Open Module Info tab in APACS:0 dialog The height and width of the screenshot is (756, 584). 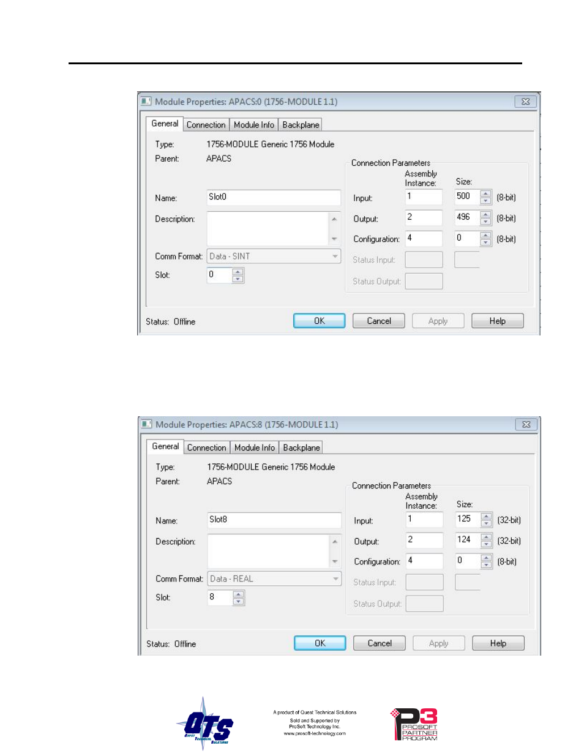(x=254, y=125)
